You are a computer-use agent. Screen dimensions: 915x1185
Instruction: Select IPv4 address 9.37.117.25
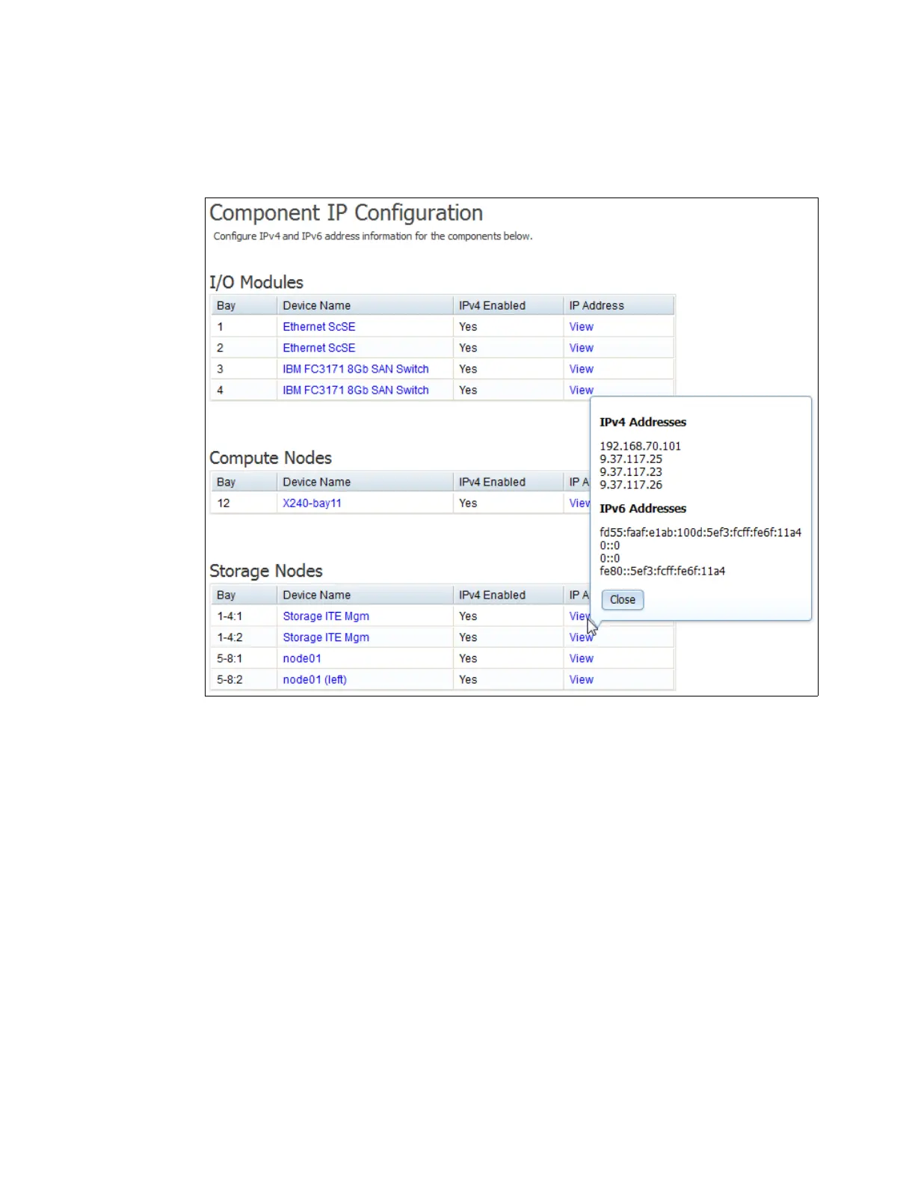pyautogui.click(x=631, y=459)
